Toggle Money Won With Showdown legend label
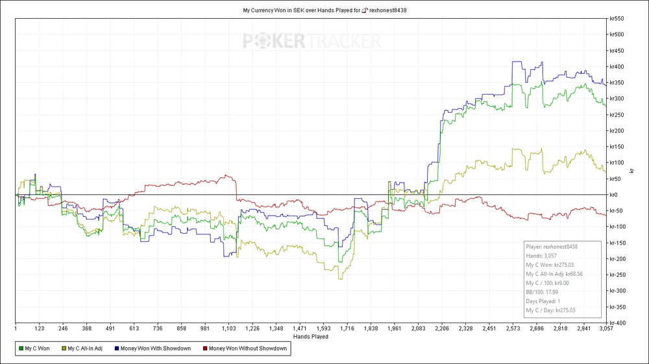649x364 pixels. (156, 348)
